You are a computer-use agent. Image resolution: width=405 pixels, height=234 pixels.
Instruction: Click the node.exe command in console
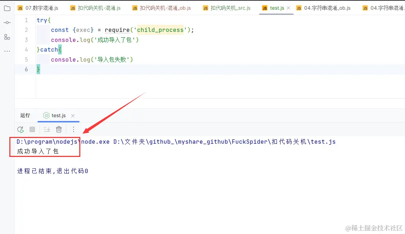[63, 142]
